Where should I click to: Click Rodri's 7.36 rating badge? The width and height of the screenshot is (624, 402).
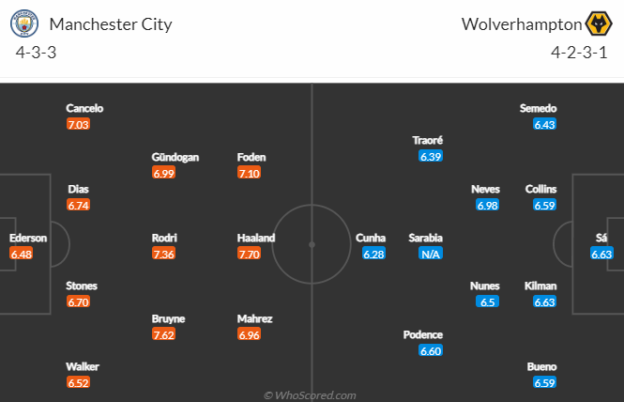tap(163, 254)
